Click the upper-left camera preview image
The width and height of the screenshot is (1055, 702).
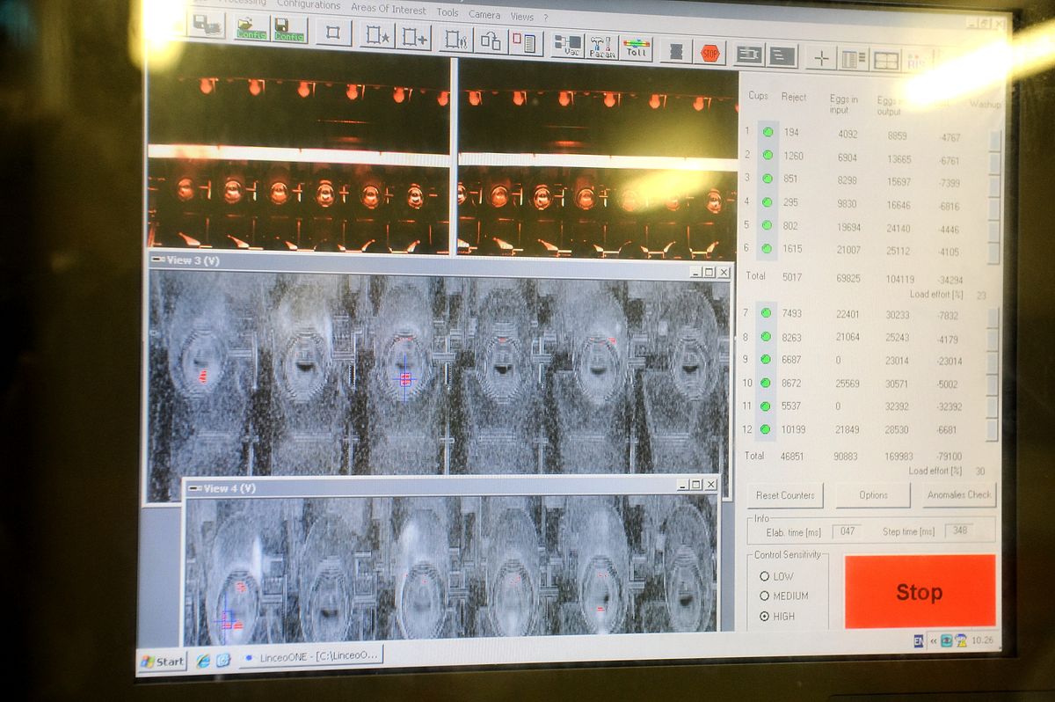[298, 156]
